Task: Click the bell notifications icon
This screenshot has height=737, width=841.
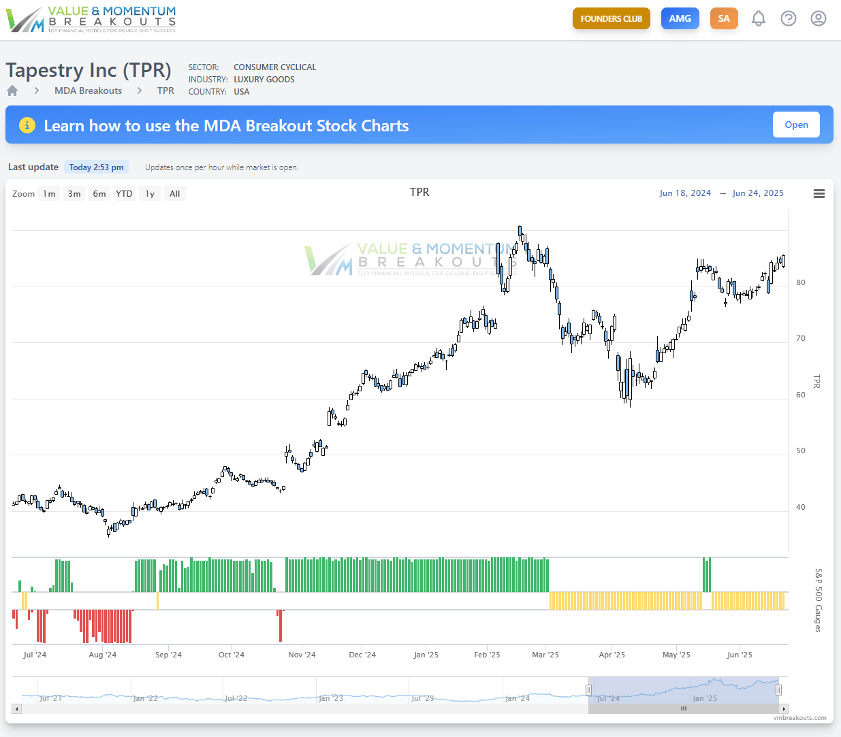Action: pyautogui.click(x=759, y=18)
